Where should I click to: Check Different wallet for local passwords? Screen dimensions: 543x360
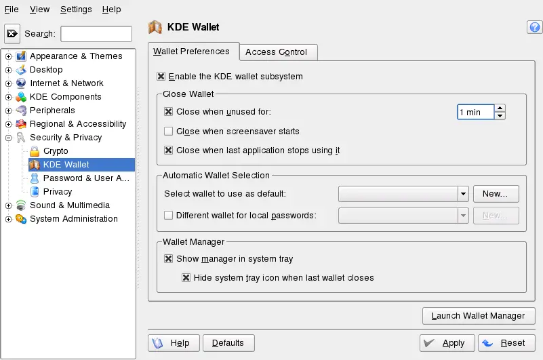pos(169,216)
